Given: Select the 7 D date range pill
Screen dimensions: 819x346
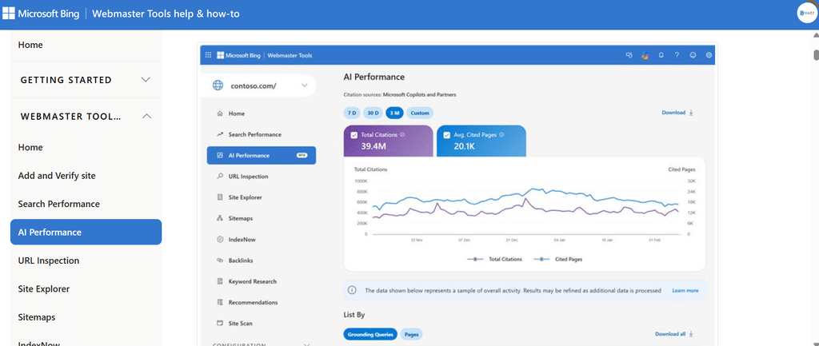Looking at the screenshot, I should tap(352, 113).
